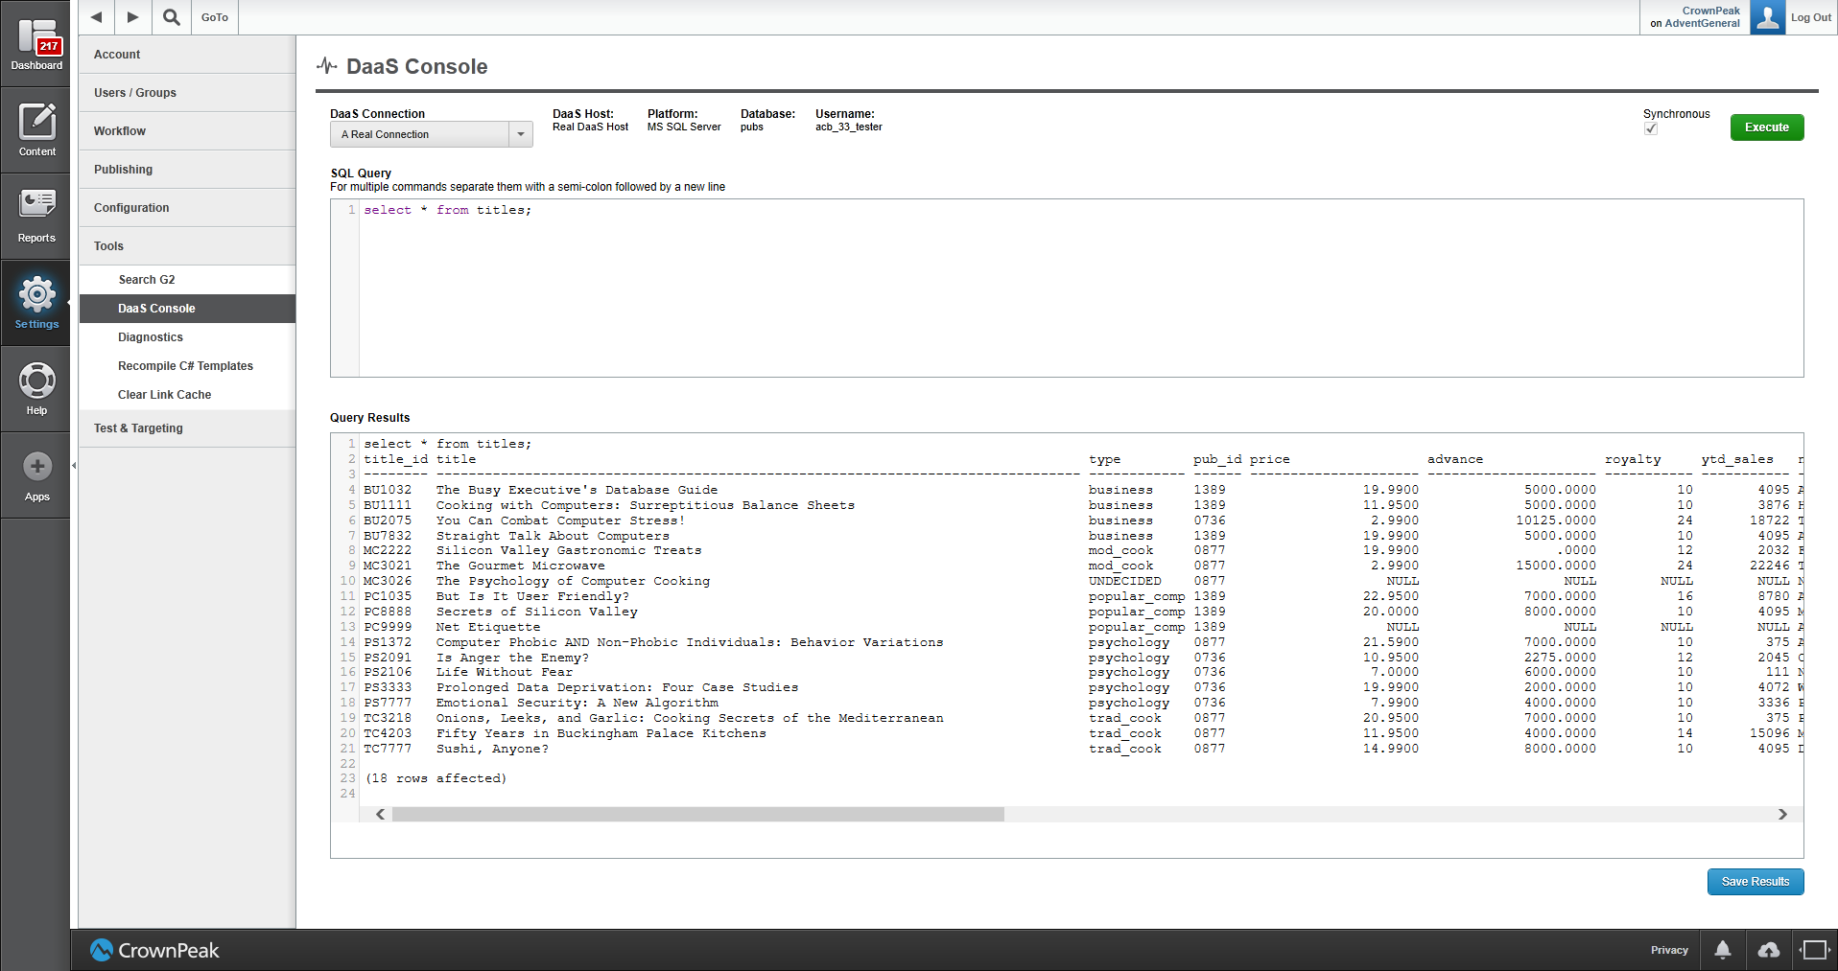Click the 'ytd_sales' column header
This screenshot has height=971, width=1838.
coord(1737,459)
